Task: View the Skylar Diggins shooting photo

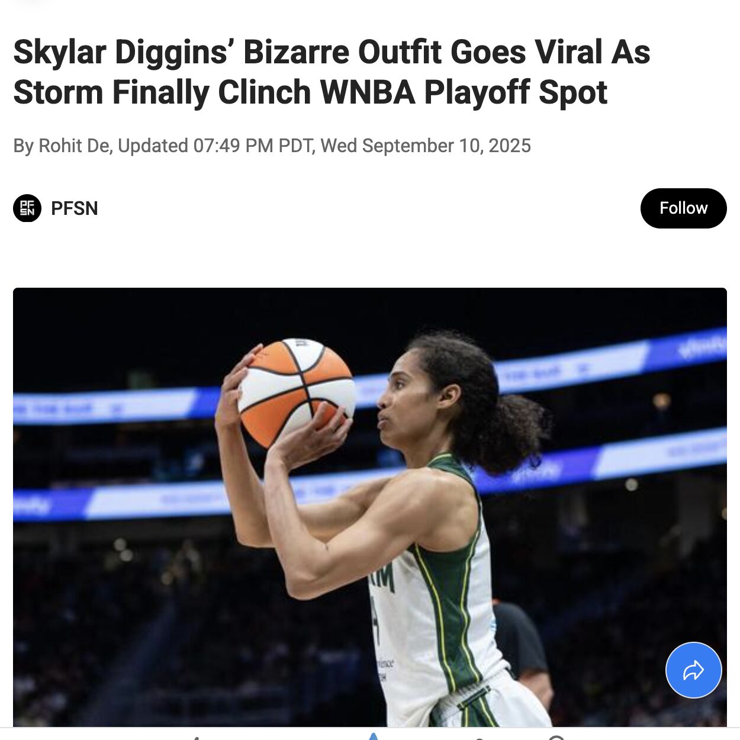Action: click(370, 507)
